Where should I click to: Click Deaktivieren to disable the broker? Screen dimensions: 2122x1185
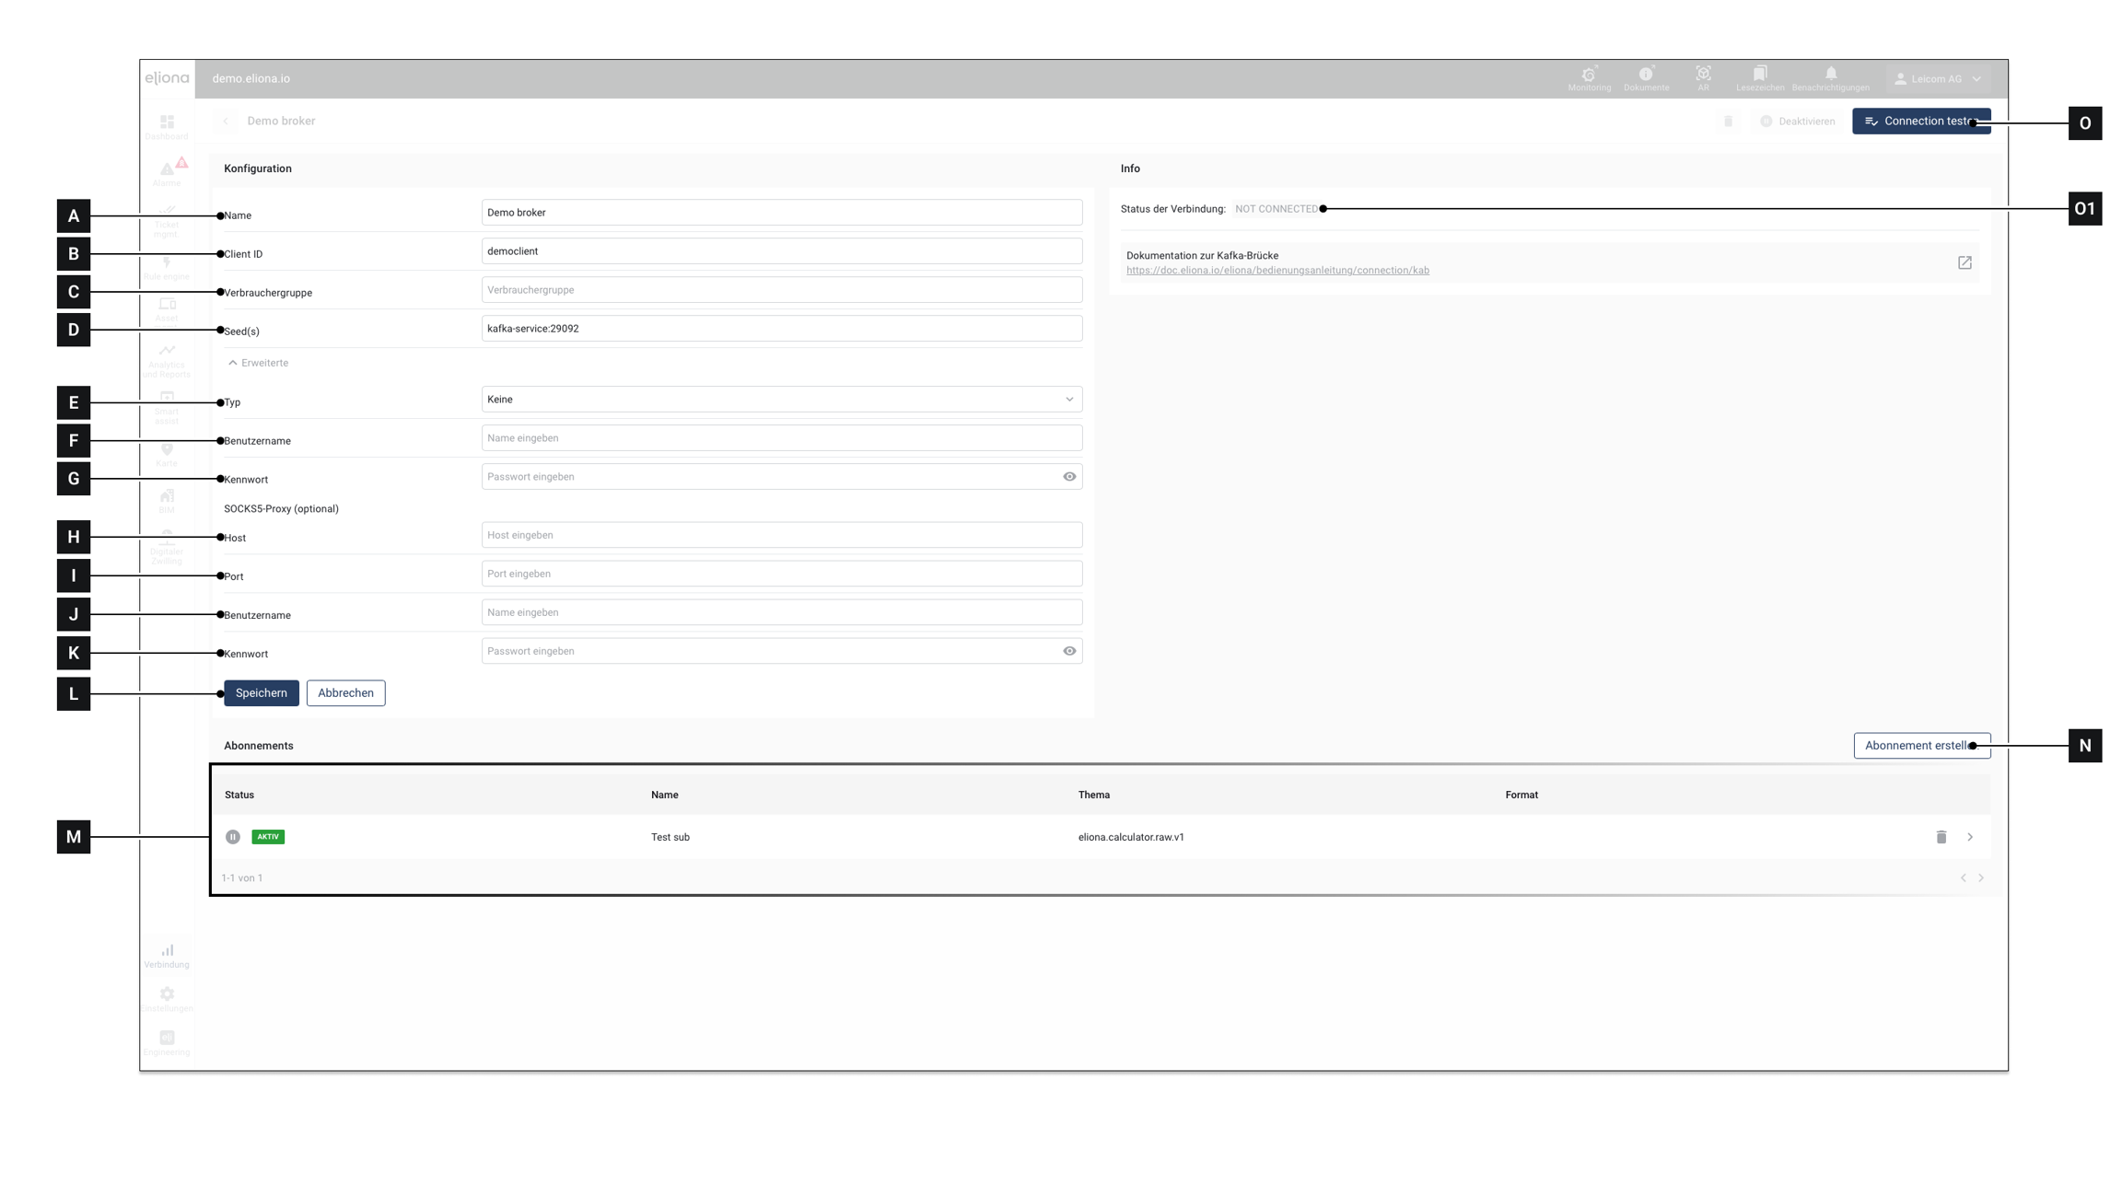tap(1797, 122)
